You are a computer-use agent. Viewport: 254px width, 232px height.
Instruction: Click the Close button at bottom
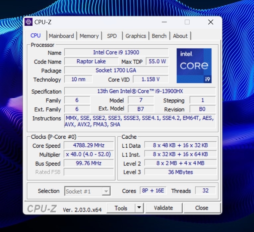coord(202,208)
